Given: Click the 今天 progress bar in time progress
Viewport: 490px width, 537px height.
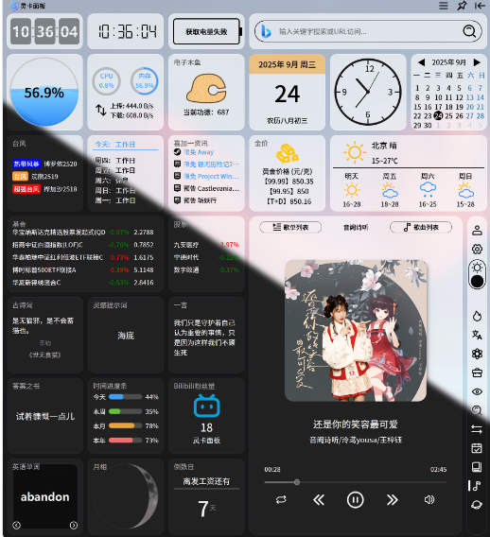Looking at the screenshot, I should pyautogui.click(x=125, y=397).
